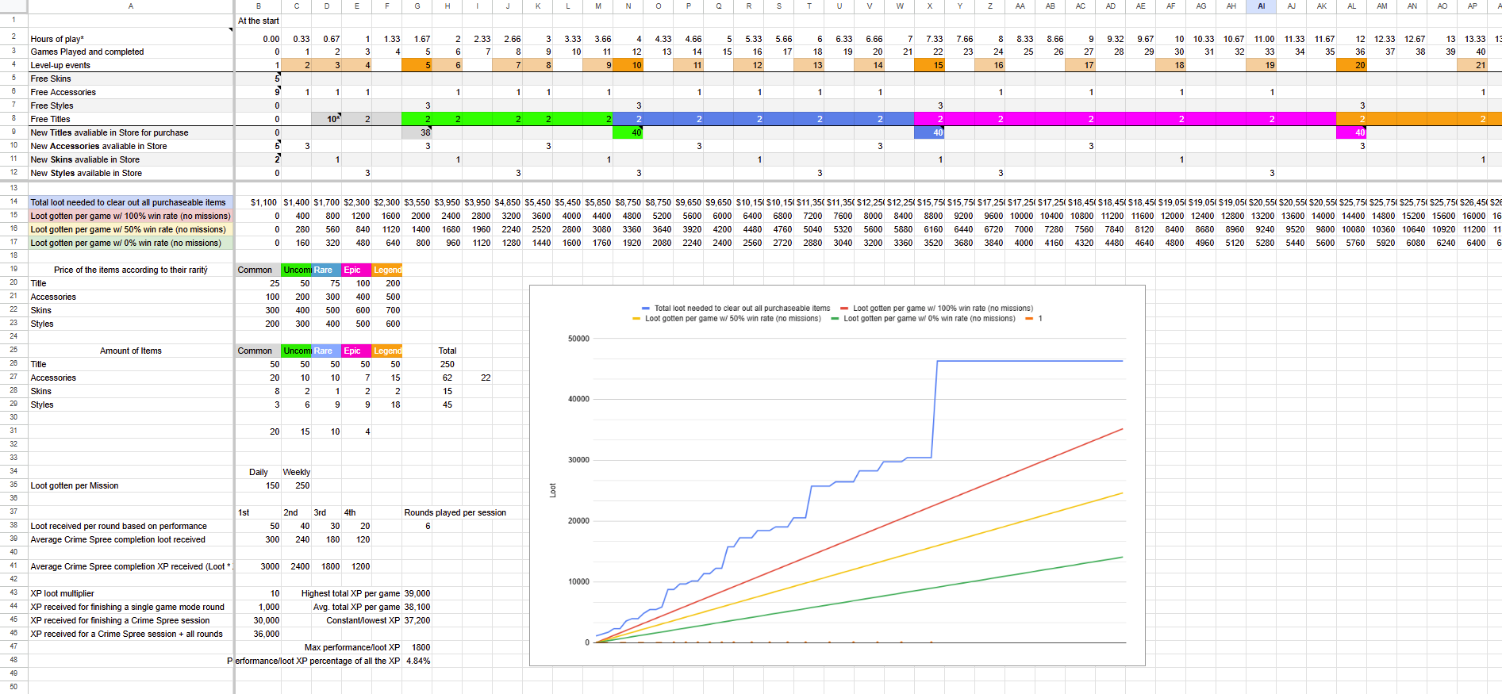Select the 'XP loot multiplier' cell
The width and height of the screenshot is (1502, 694).
tap(131, 593)
